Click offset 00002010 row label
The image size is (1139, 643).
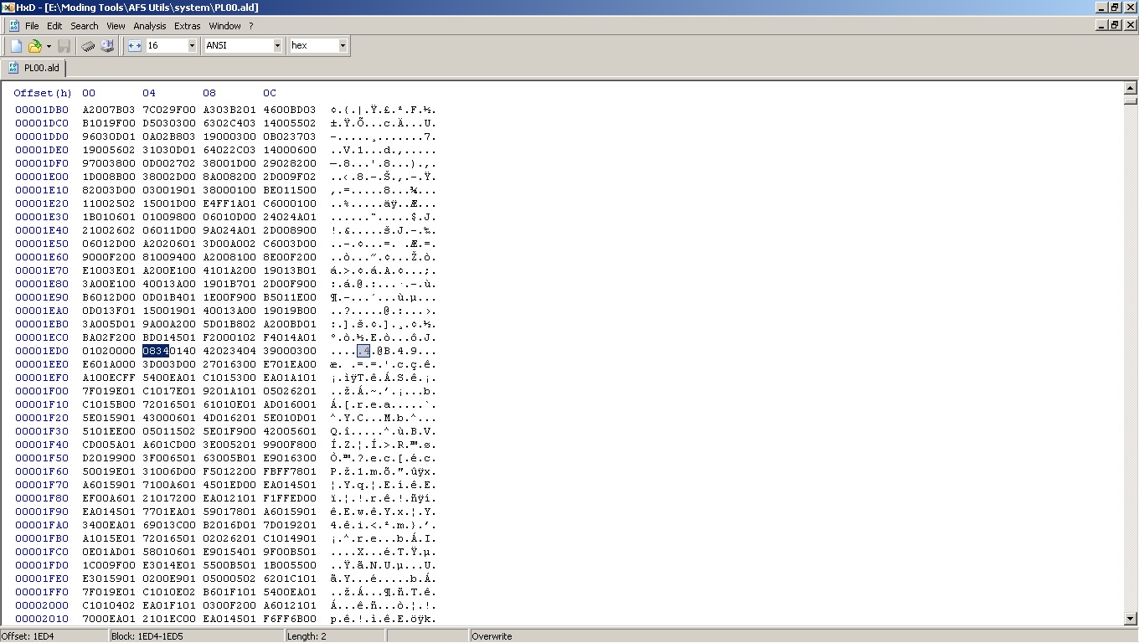(x=42, y=619)
